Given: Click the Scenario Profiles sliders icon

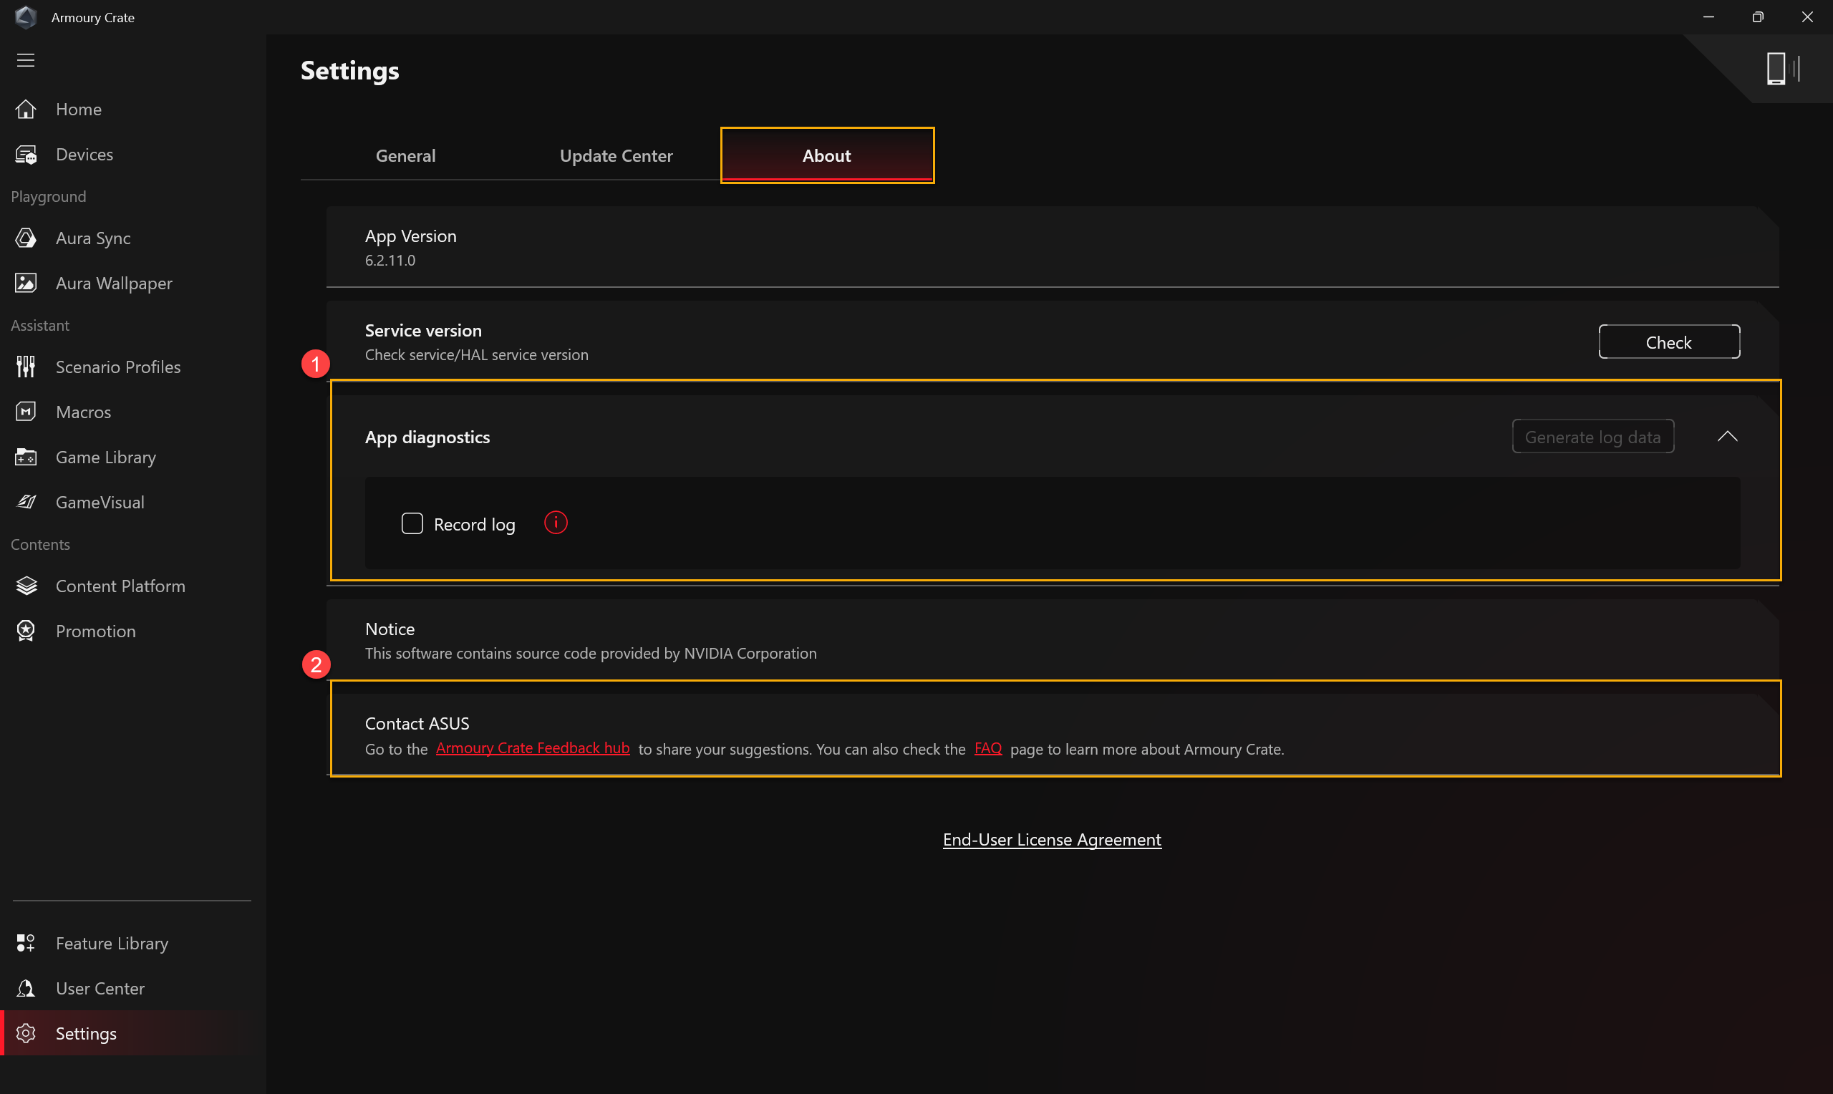Looking at the screenshot, I should (26, 367).
